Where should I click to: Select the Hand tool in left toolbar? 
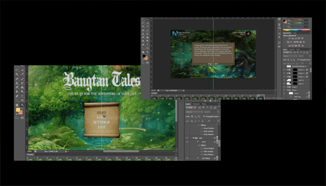(17, 105)
